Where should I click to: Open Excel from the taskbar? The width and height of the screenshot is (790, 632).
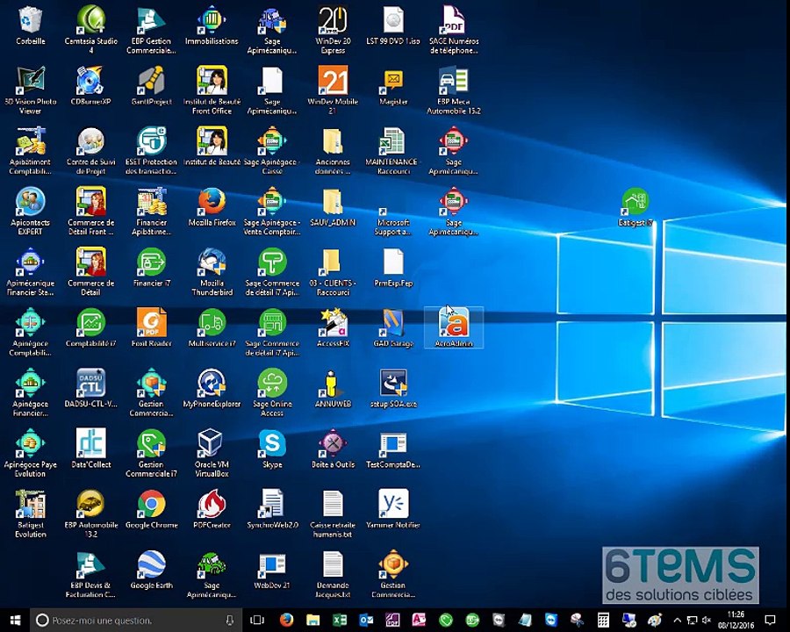tap(340, 620)
